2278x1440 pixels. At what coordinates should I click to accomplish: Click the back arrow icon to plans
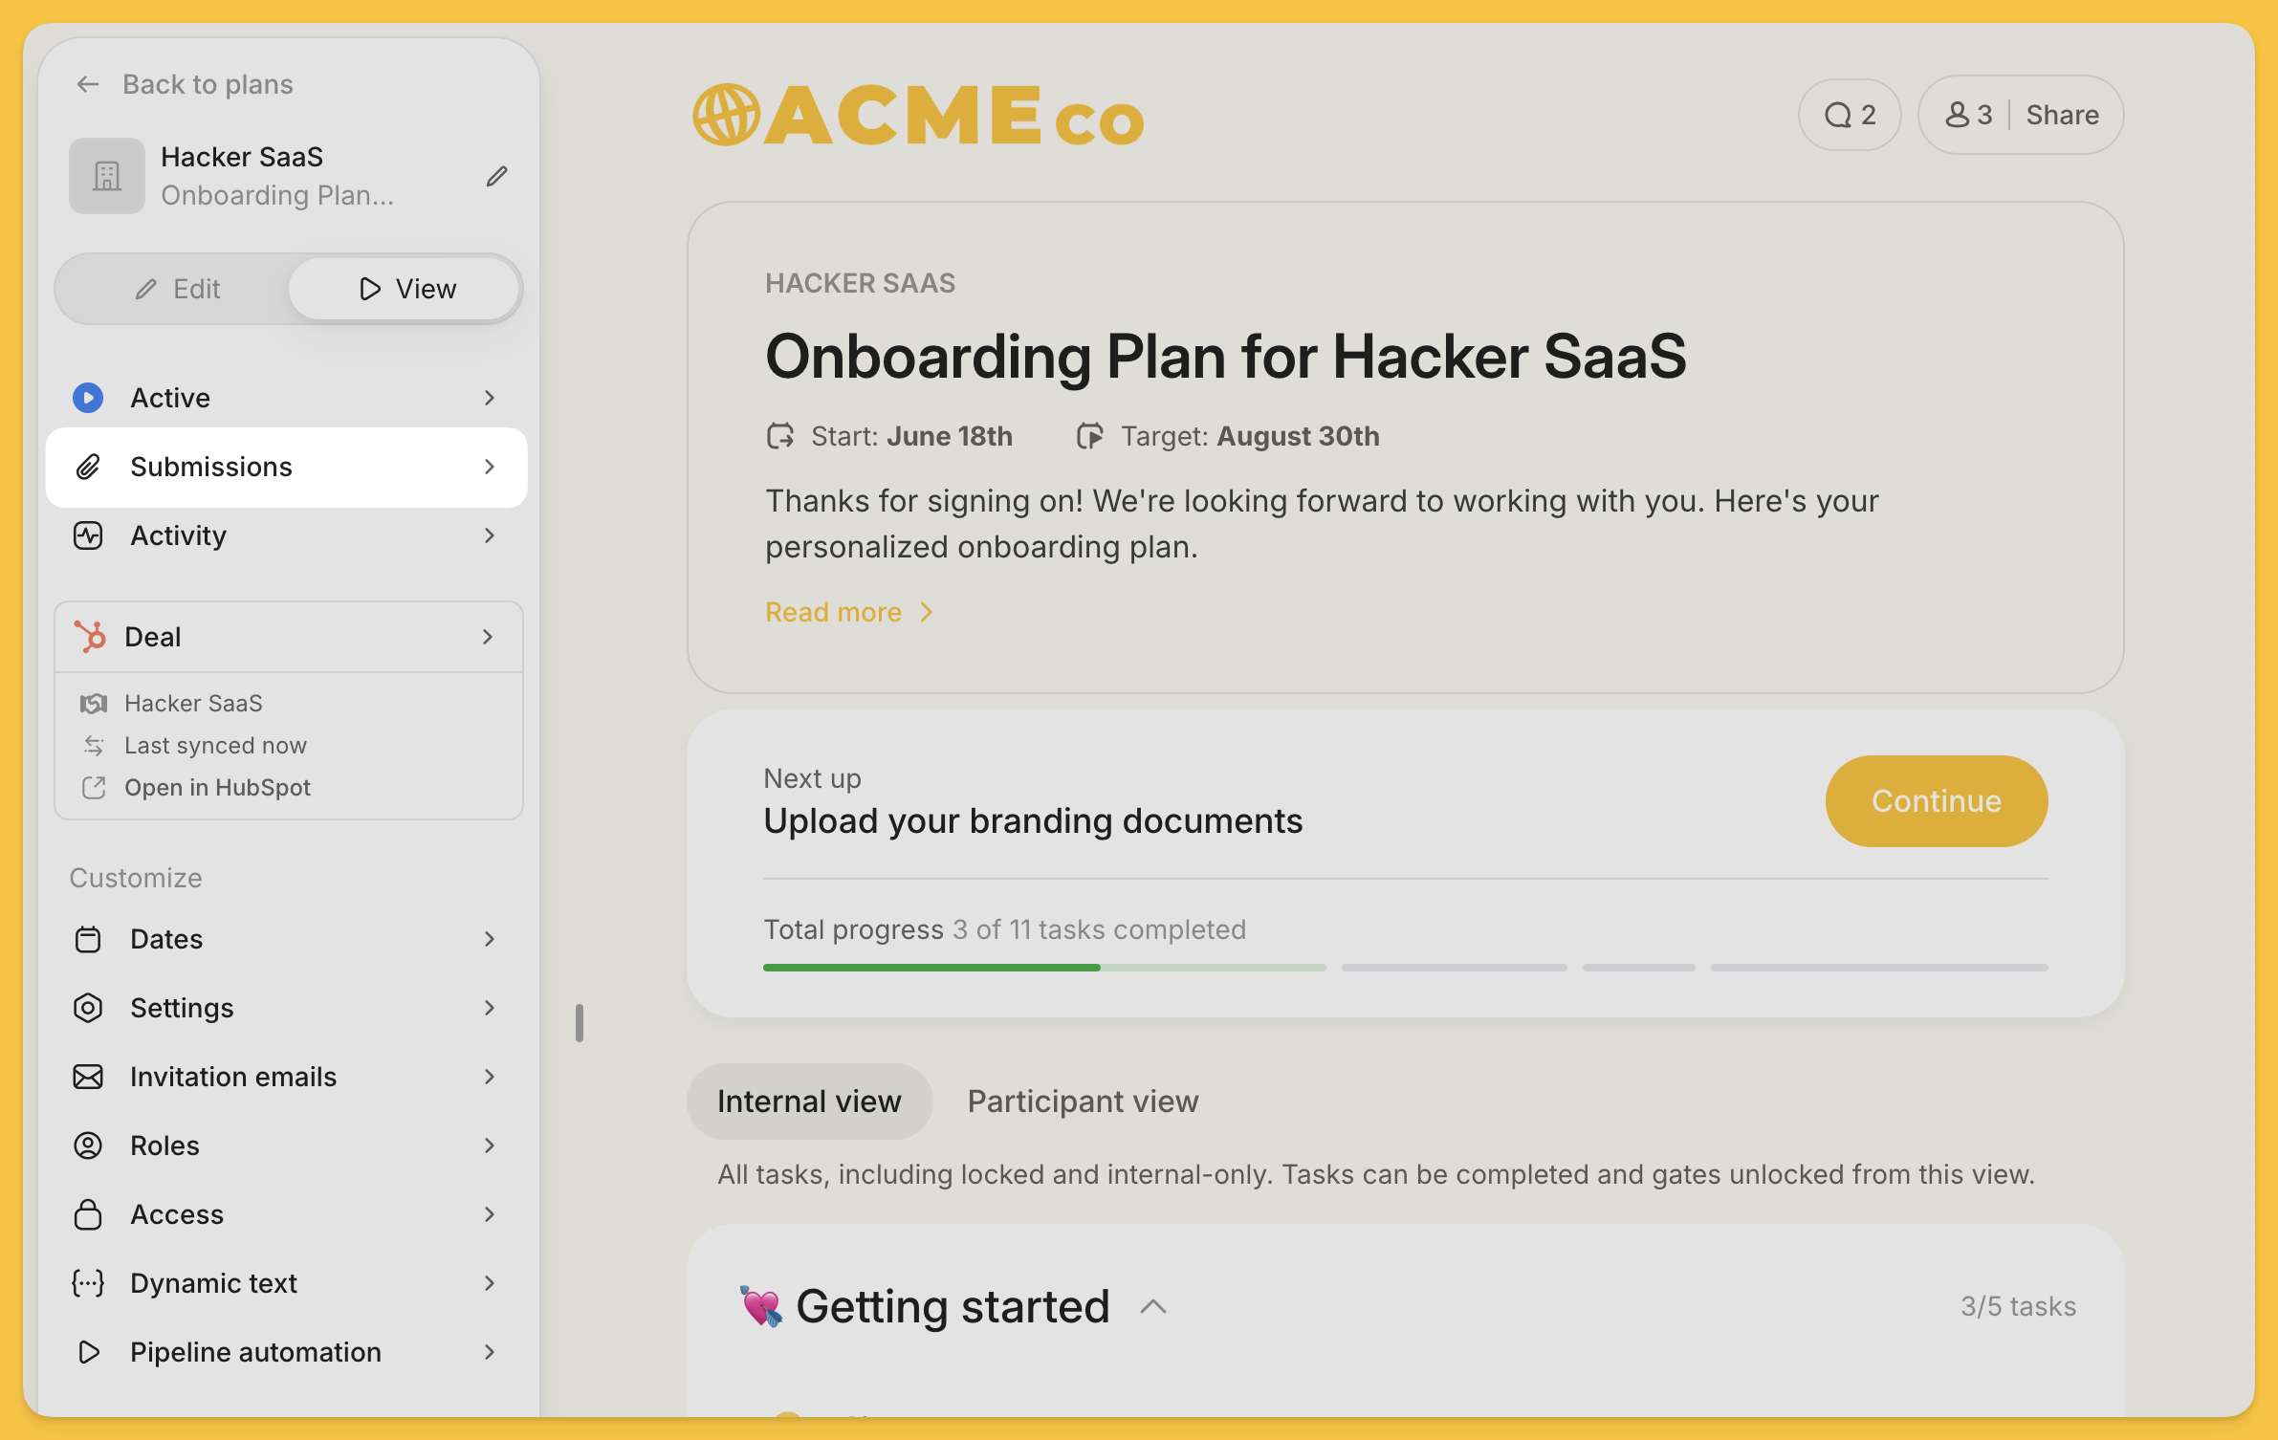coord(88,84)
